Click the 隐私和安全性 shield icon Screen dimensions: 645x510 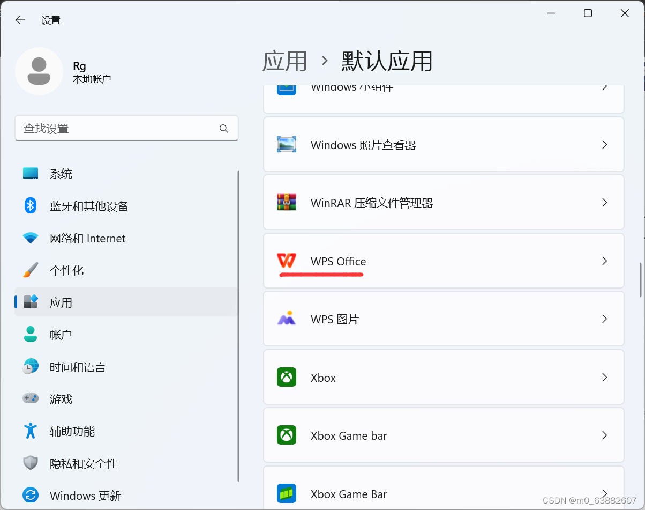click(x=31, y=463)
